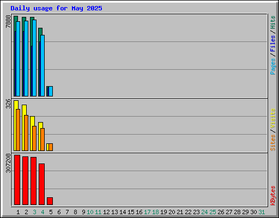Image resolution: width=279 pixels, height=218 pixels.
Task: Click the day 1 orange Sites bar
Action: [x=18, y=130]
